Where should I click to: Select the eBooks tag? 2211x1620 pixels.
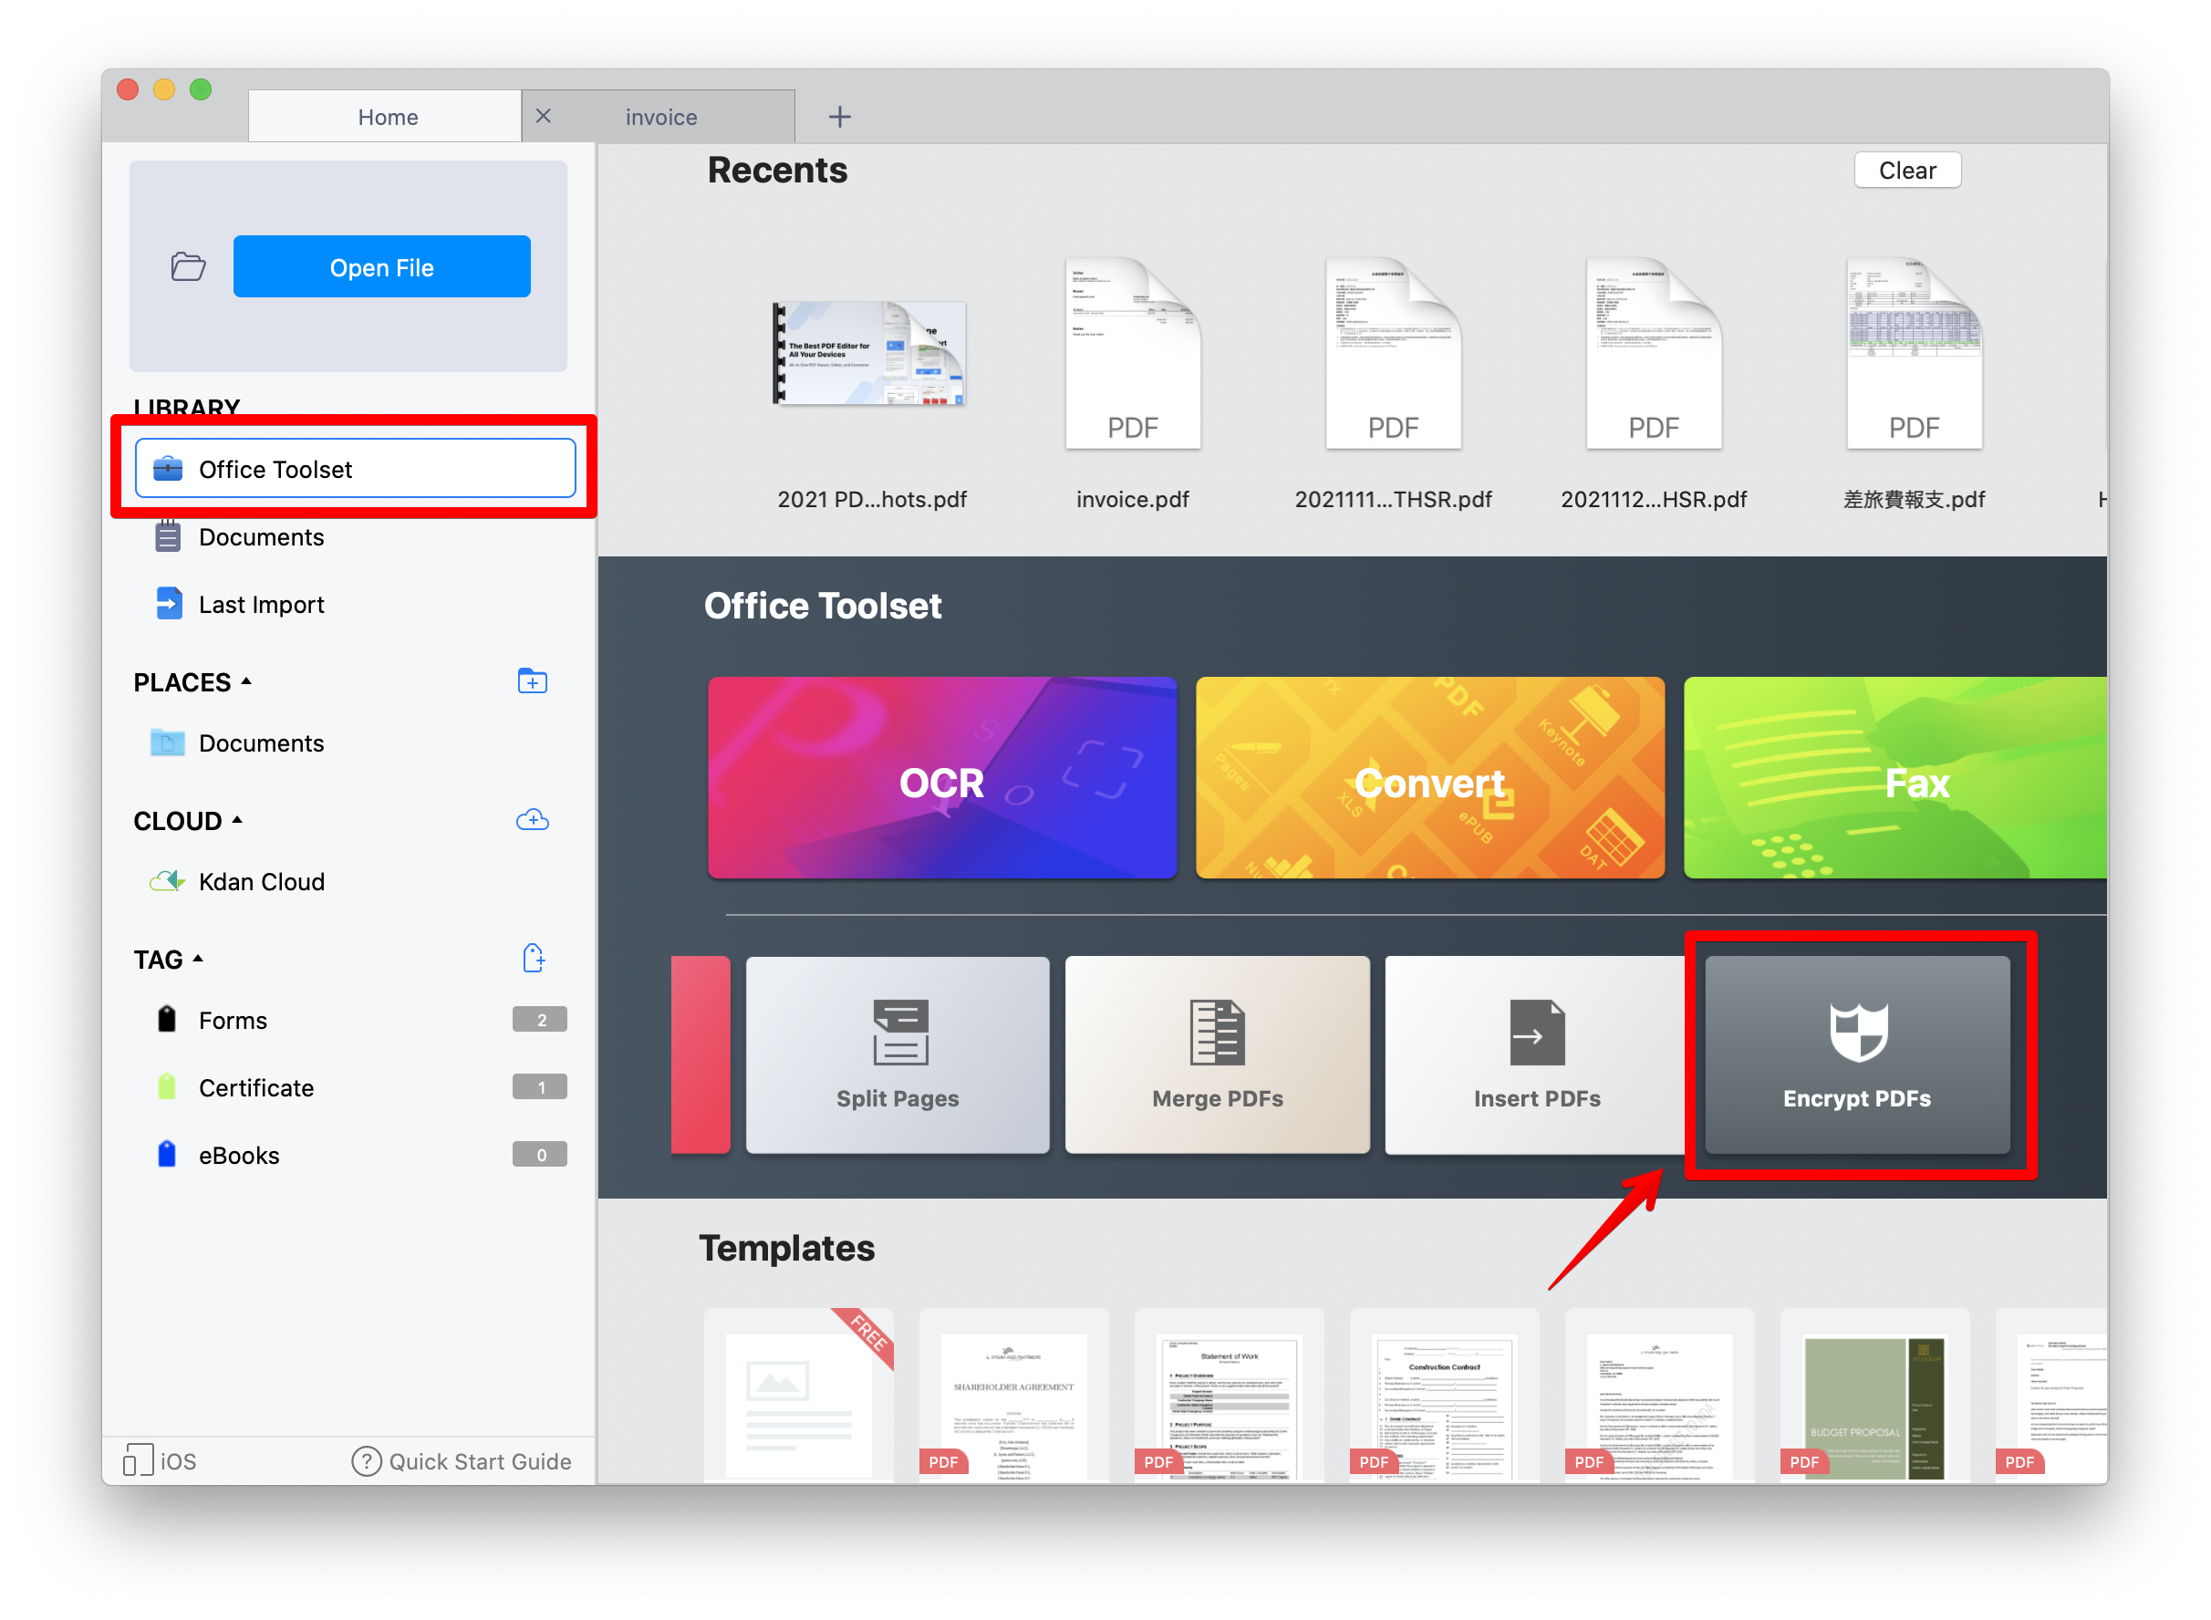238,1156
